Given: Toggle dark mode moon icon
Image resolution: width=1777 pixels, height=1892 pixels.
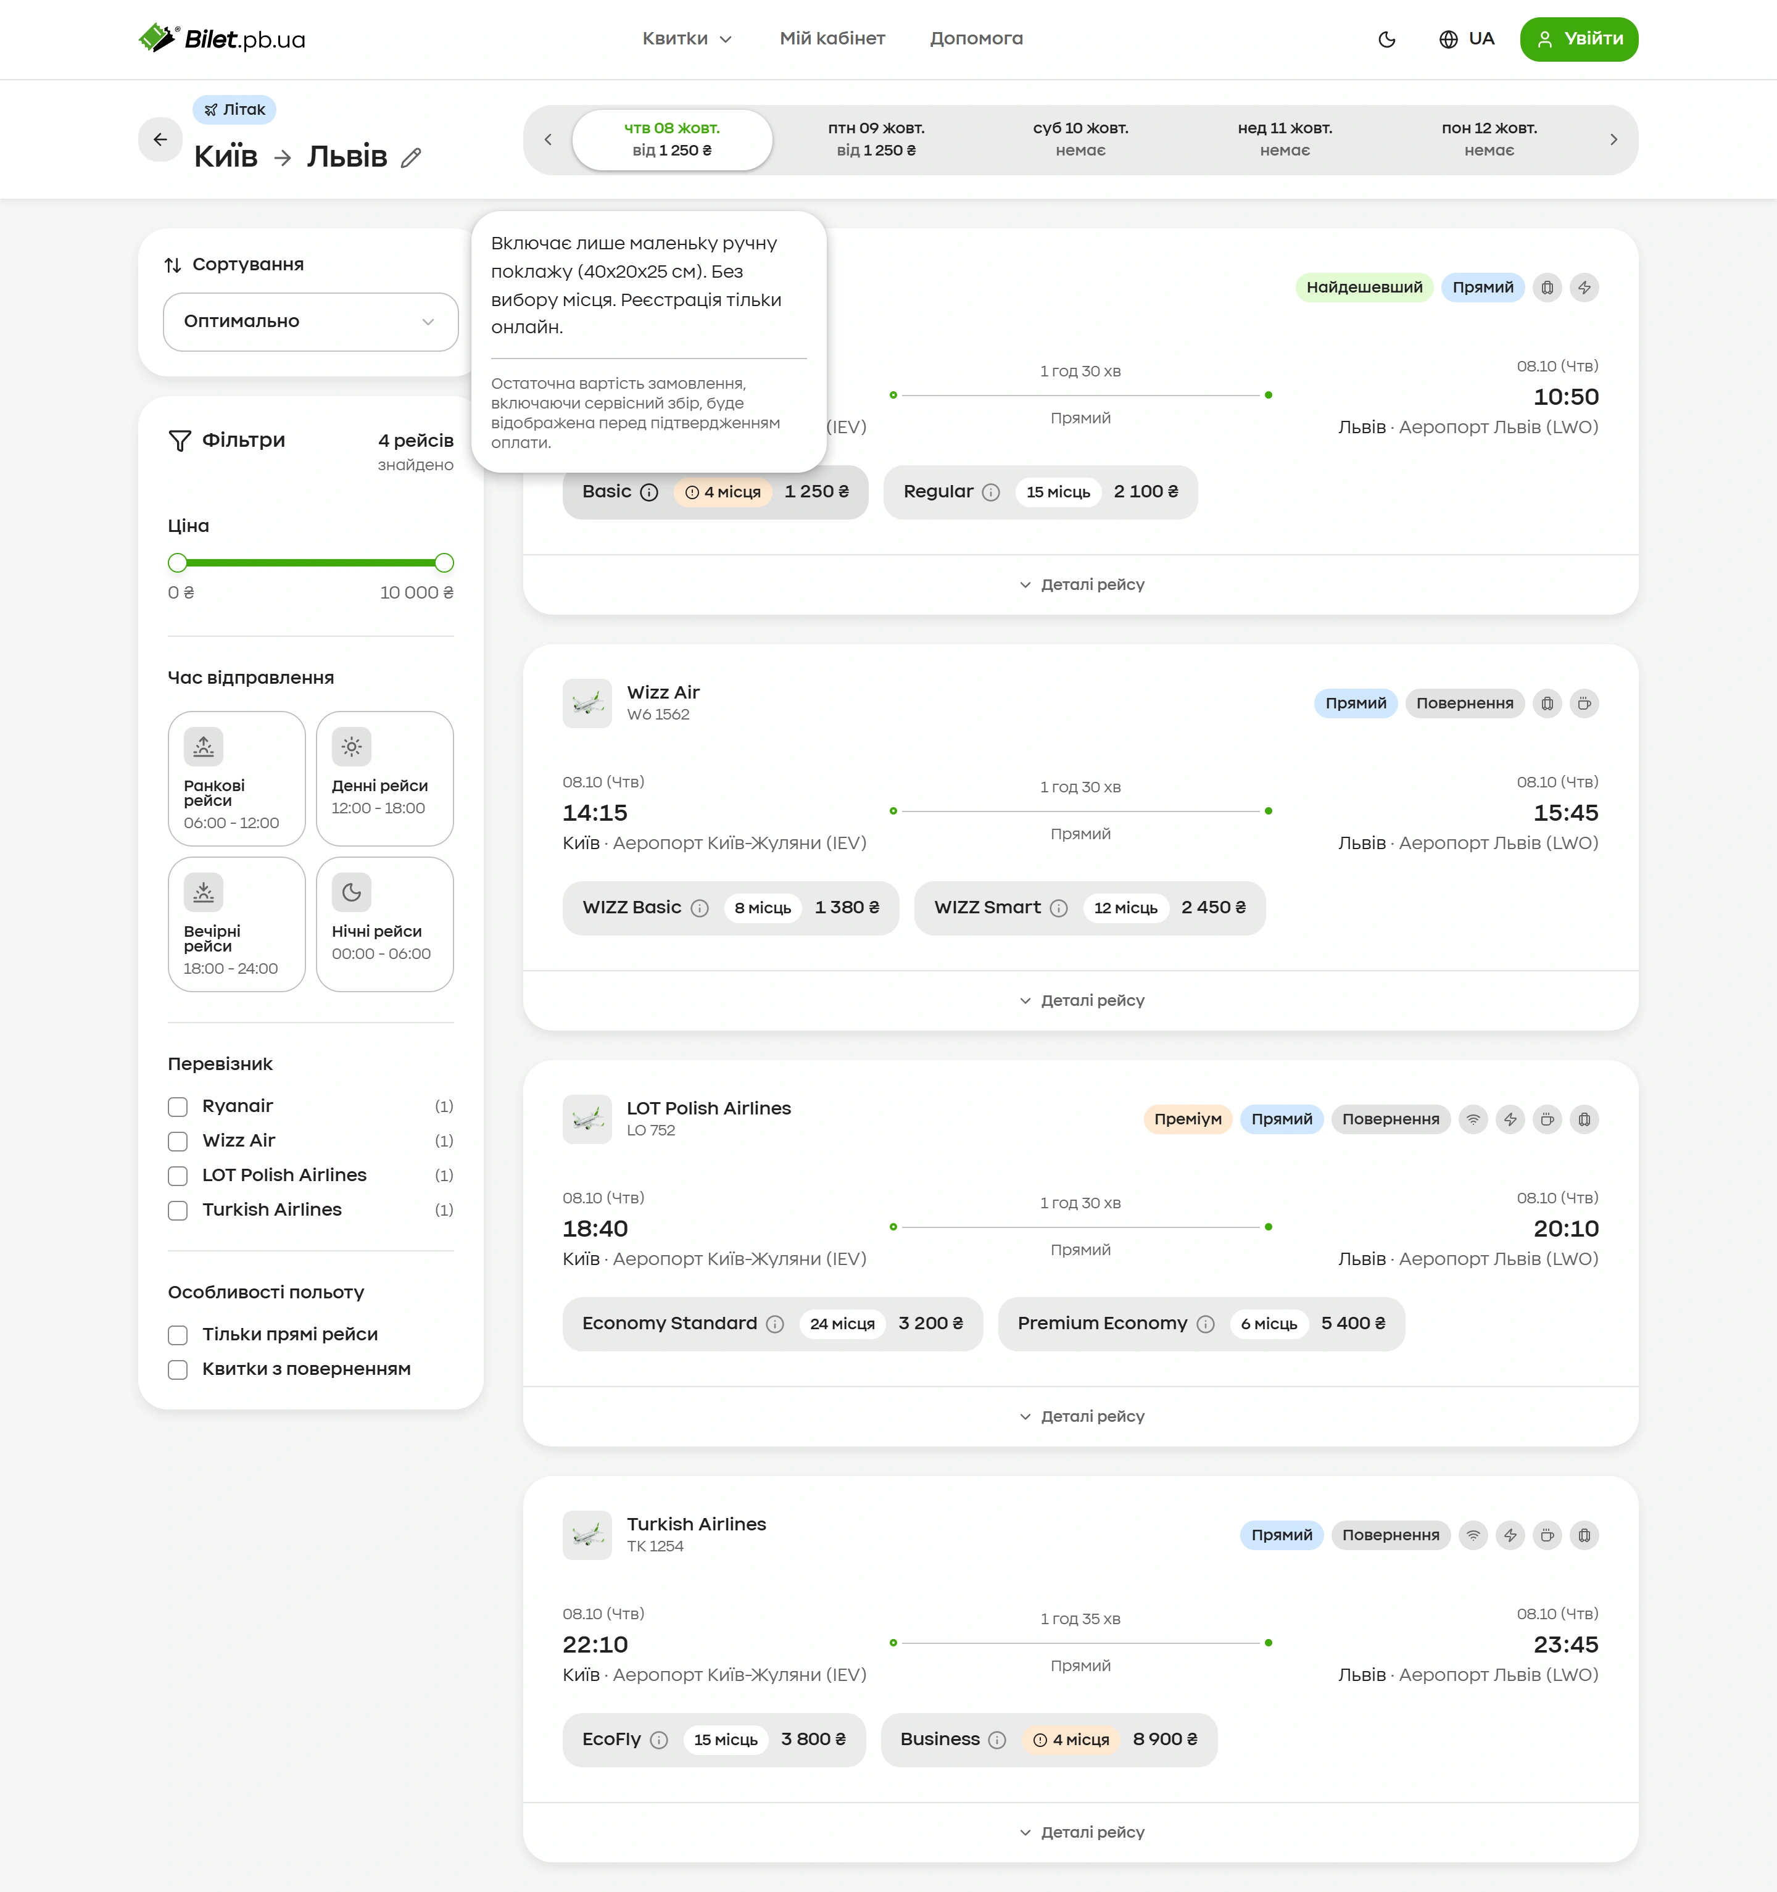Looking at the screenshot, I should [x=1387, y=39].
